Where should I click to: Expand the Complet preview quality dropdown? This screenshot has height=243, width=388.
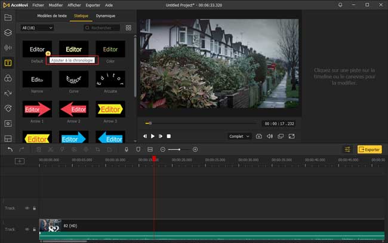point(239,136)
